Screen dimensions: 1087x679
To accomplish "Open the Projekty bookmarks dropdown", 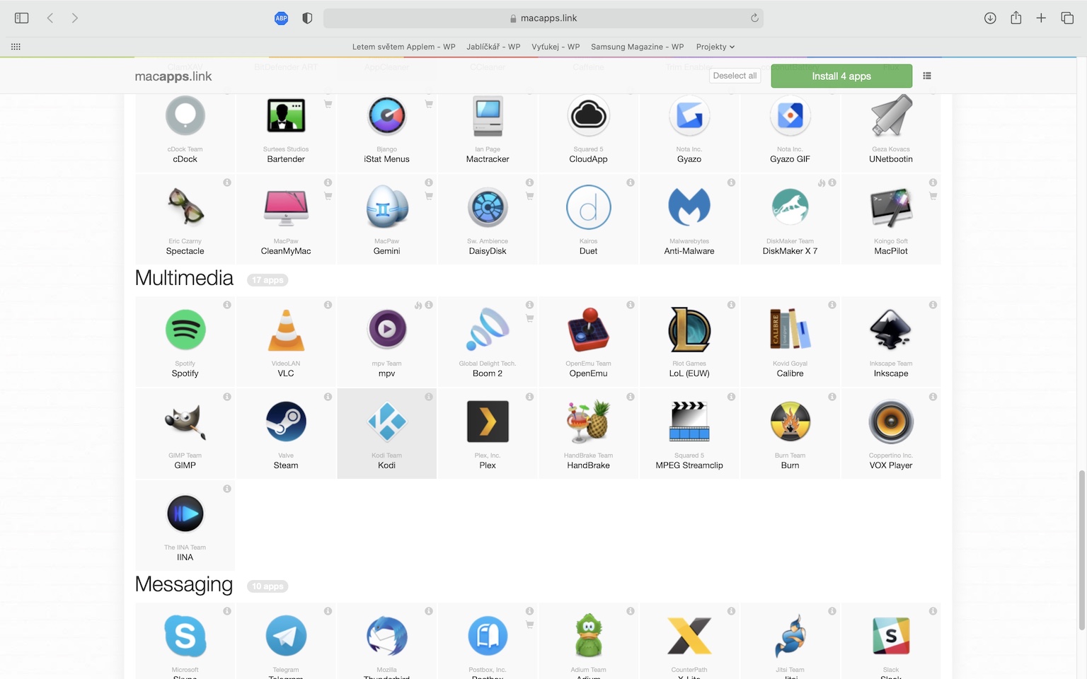I will tap(715, 47).
